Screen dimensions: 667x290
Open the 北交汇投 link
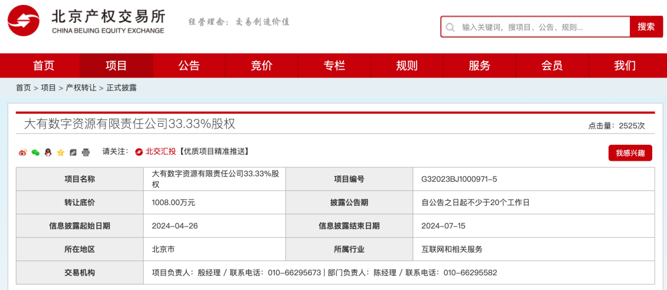(x=161, y=151)
